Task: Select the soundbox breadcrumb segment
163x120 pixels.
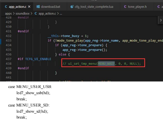Action: pyautogui.click(x=23, y=14)
